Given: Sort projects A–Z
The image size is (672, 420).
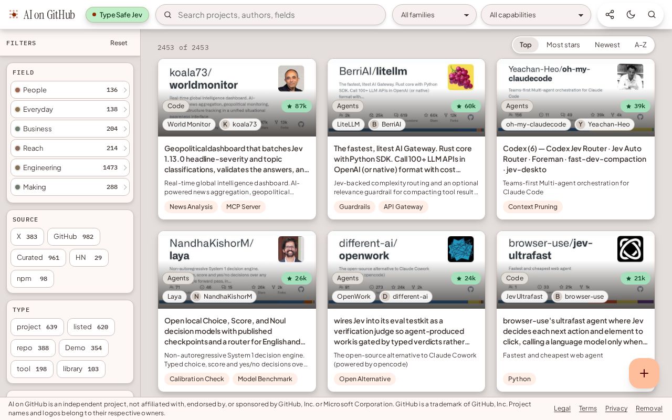Looking at the screenshot, I should 640,45.
